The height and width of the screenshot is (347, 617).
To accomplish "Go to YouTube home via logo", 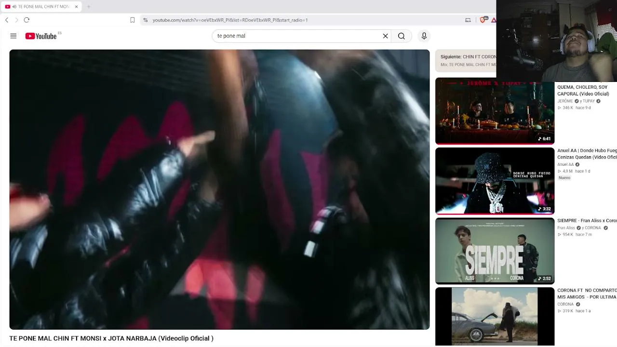I will pyautogui.click(x=41, y=36).
